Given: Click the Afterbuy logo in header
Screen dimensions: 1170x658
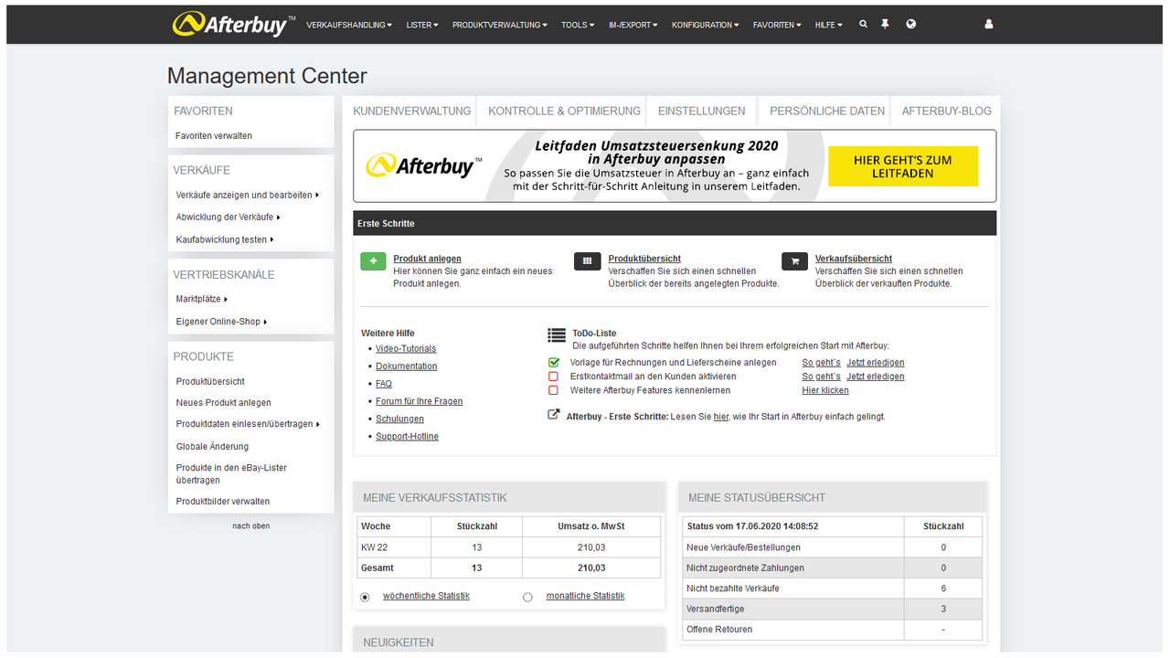Looking at the screenshot, I should click(x=234, y=25).
